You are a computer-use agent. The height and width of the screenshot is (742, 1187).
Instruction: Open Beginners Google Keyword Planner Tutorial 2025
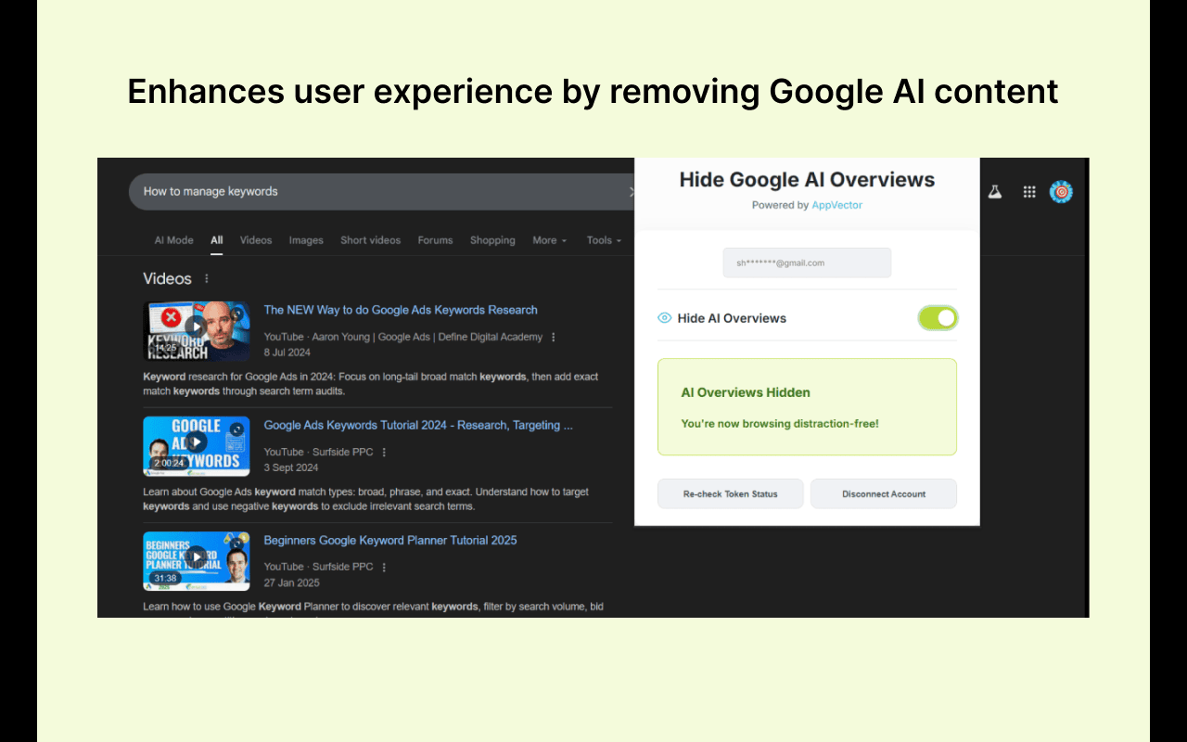point(390,540)
